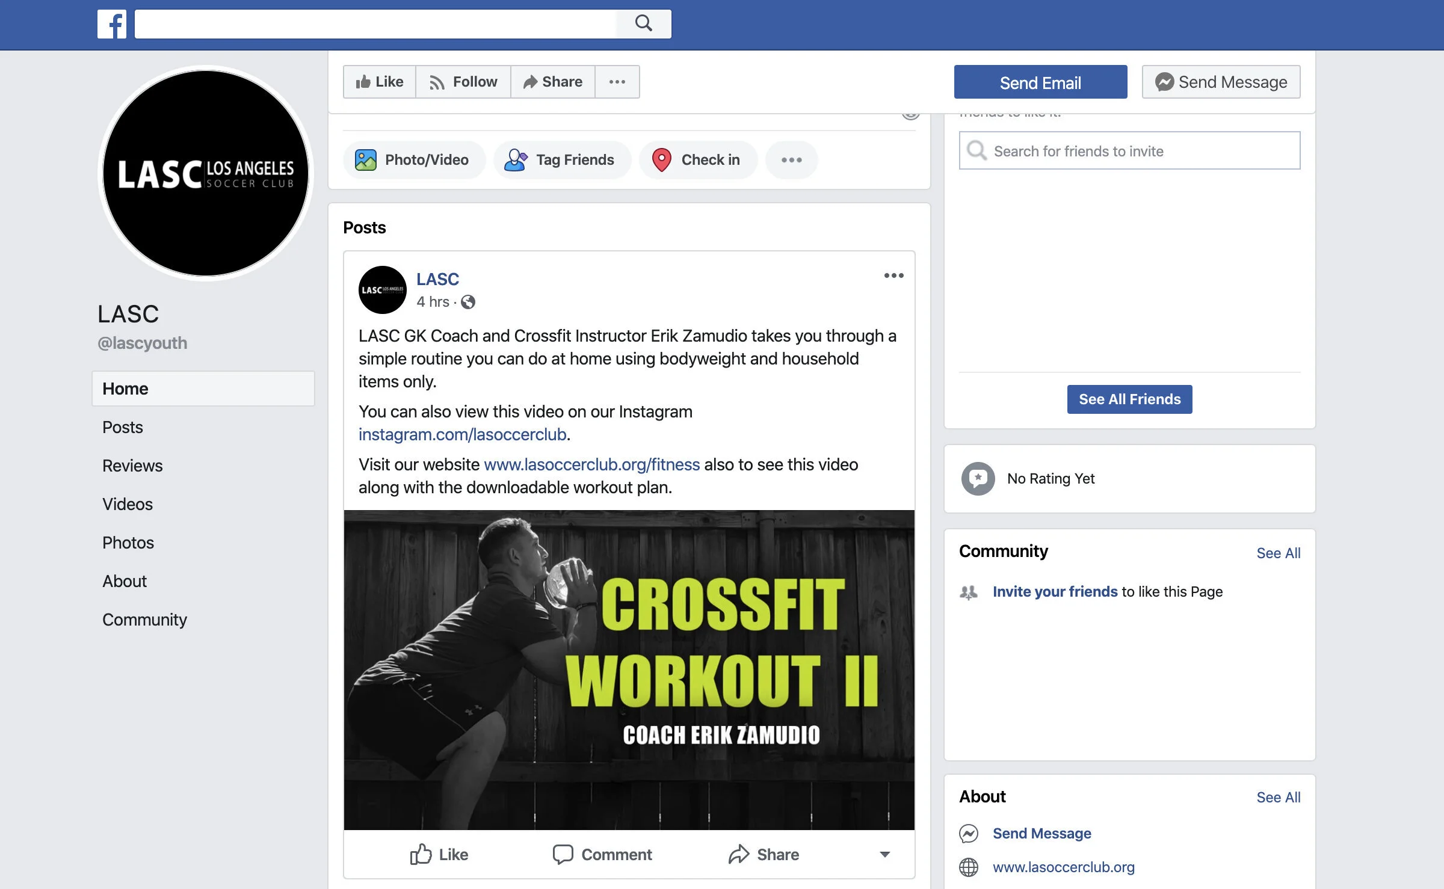This screenshot has width=1444, height=889.
Task: Click the Facebook logo icon
Action: [x=112, y=24]
